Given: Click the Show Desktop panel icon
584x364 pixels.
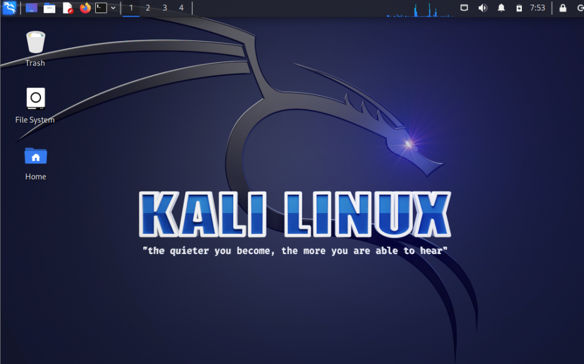Looking at the screenshot, I should [31, 8].
